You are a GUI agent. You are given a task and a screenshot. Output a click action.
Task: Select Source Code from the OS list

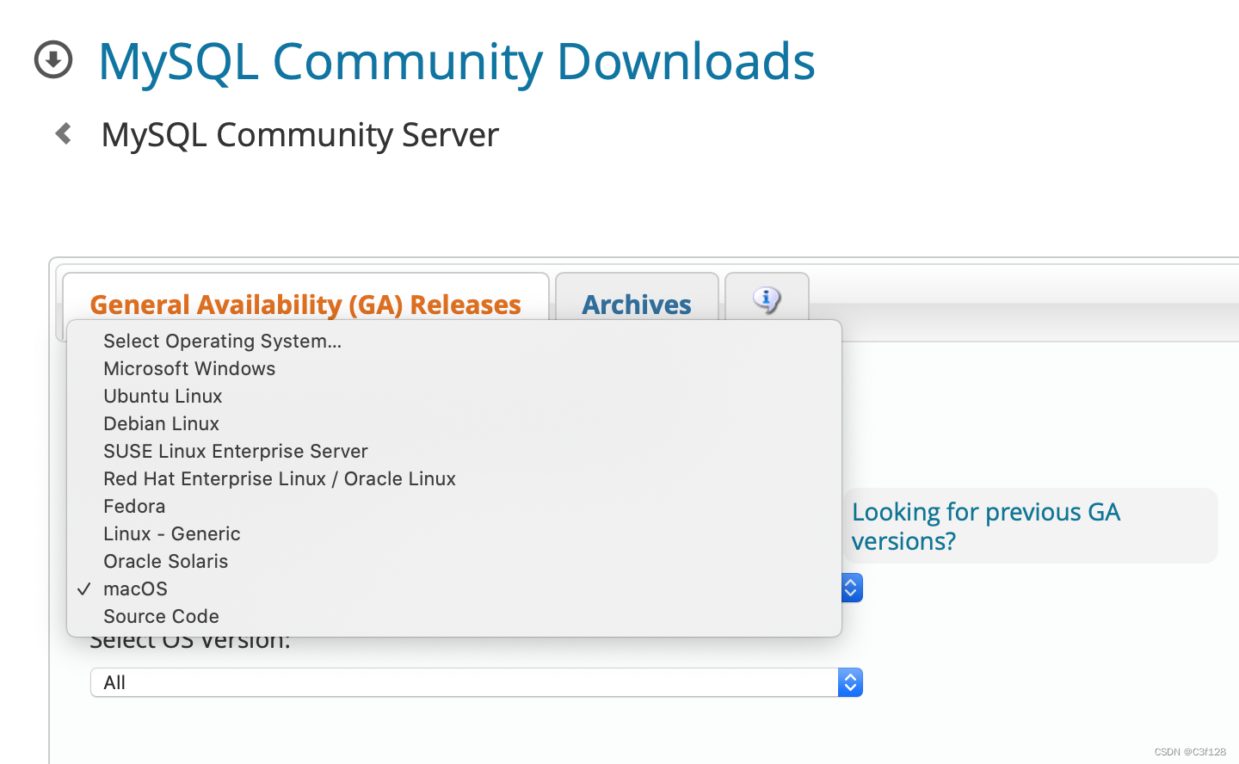pos(454,616)
